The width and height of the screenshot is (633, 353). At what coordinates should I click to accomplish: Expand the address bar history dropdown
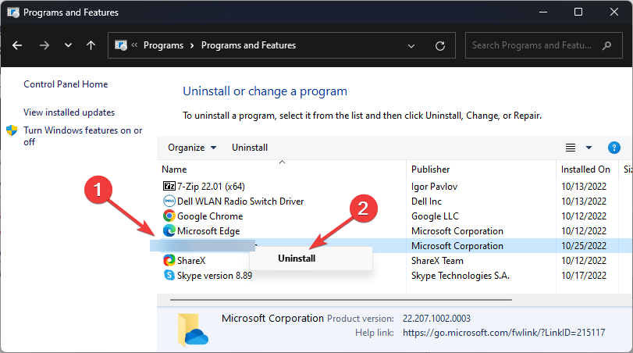411,45
